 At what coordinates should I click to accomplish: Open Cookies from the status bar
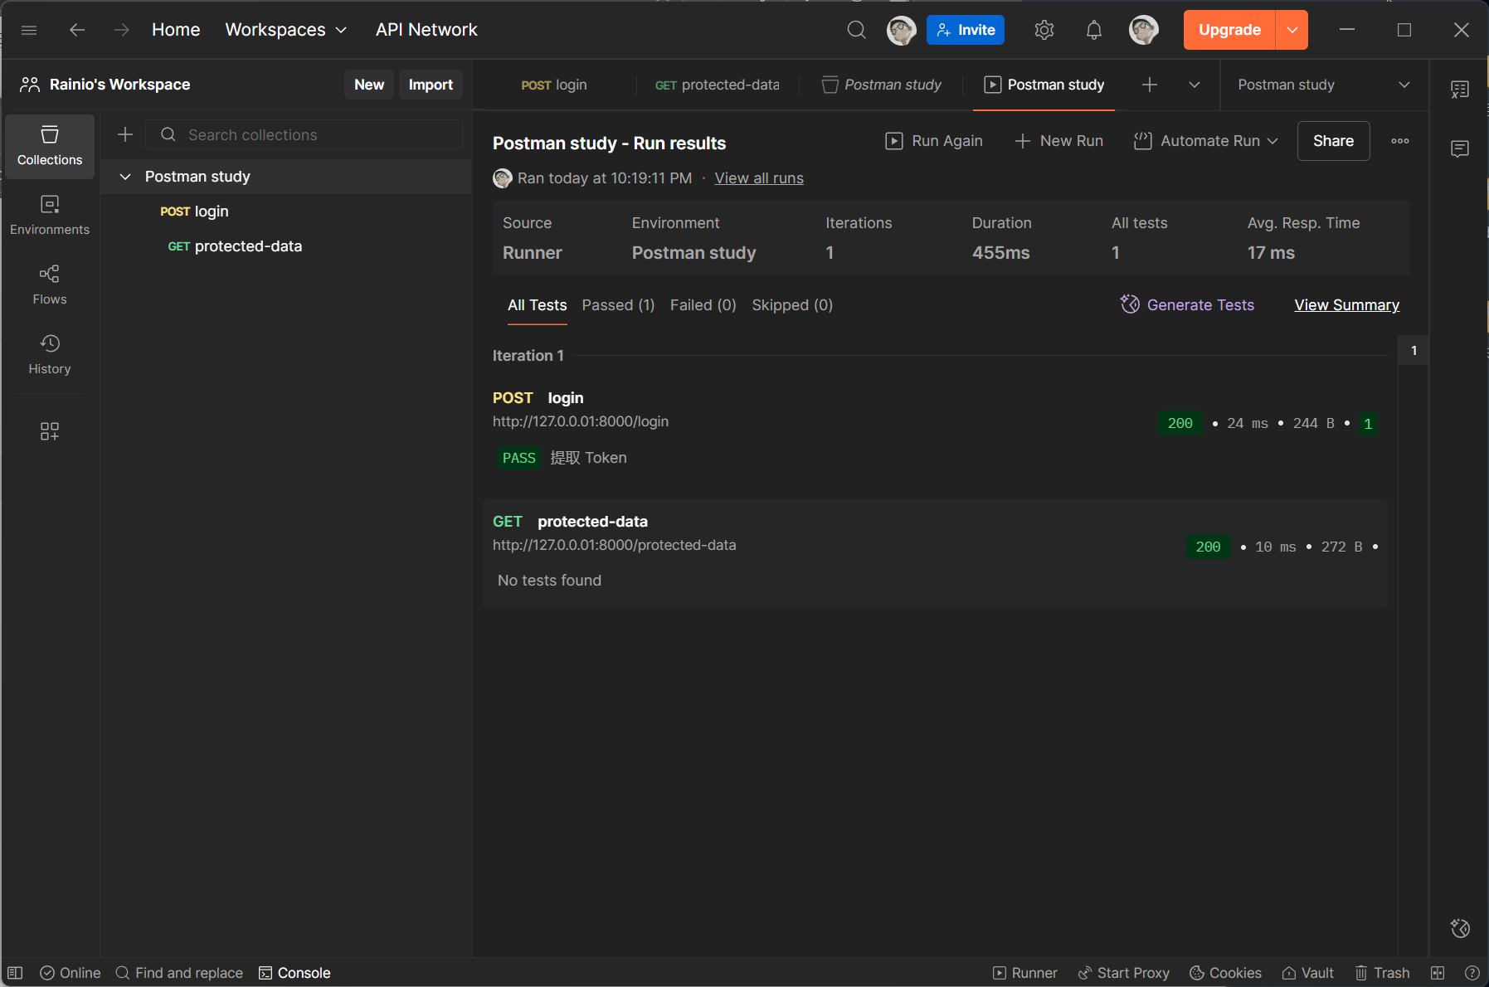1226,973
